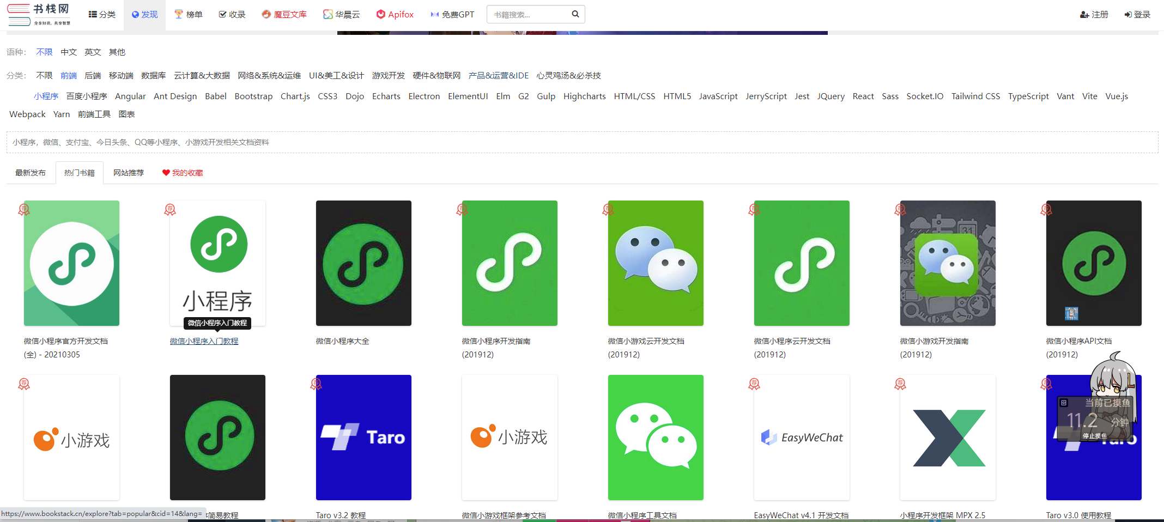The height and width of the screenshot is (522, 1164).
Task: Select 移动端 category filter
Action: (121, 76)
